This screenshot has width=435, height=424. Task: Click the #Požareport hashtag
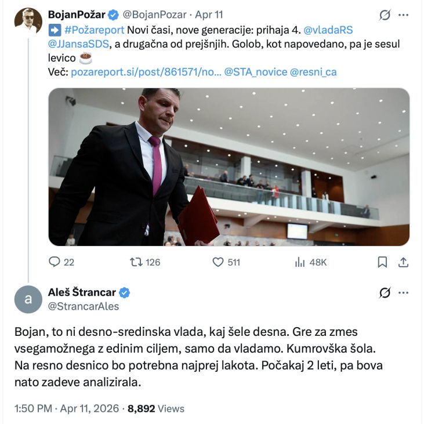pyautogui.click(x=94, y=30)
